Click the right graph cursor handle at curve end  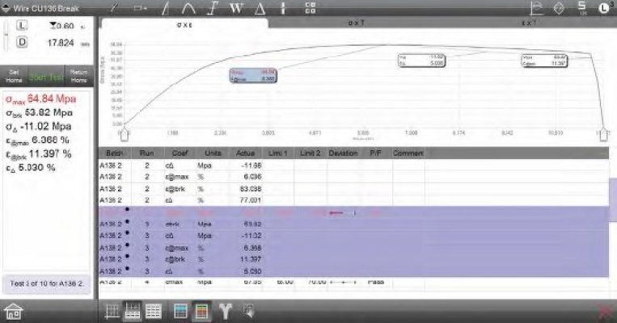tap(603, 134)
